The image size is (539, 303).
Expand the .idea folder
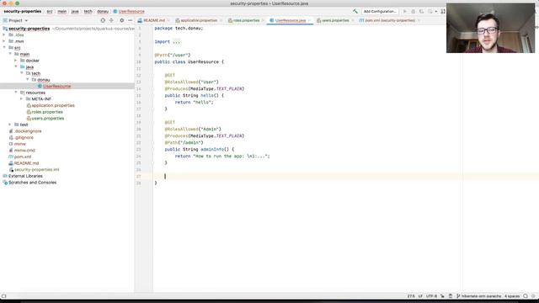pyautogui.click(x=4, y=35)
